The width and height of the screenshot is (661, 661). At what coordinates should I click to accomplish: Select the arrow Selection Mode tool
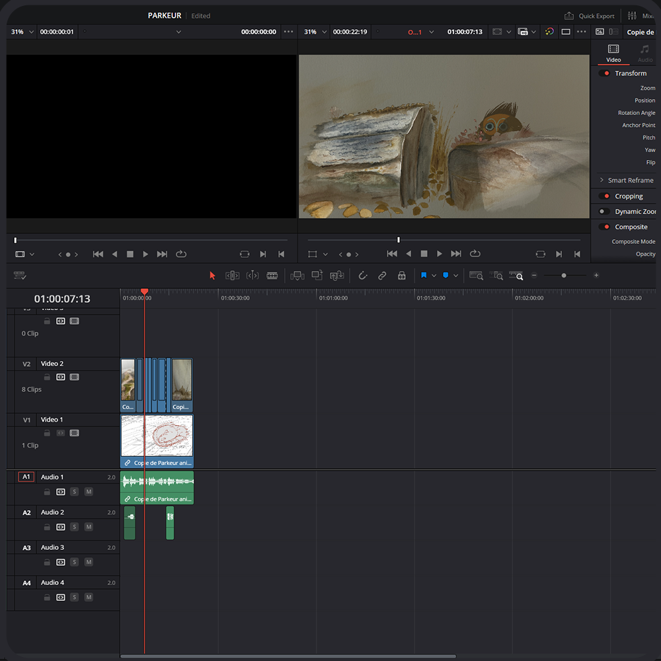coord(212,276)
